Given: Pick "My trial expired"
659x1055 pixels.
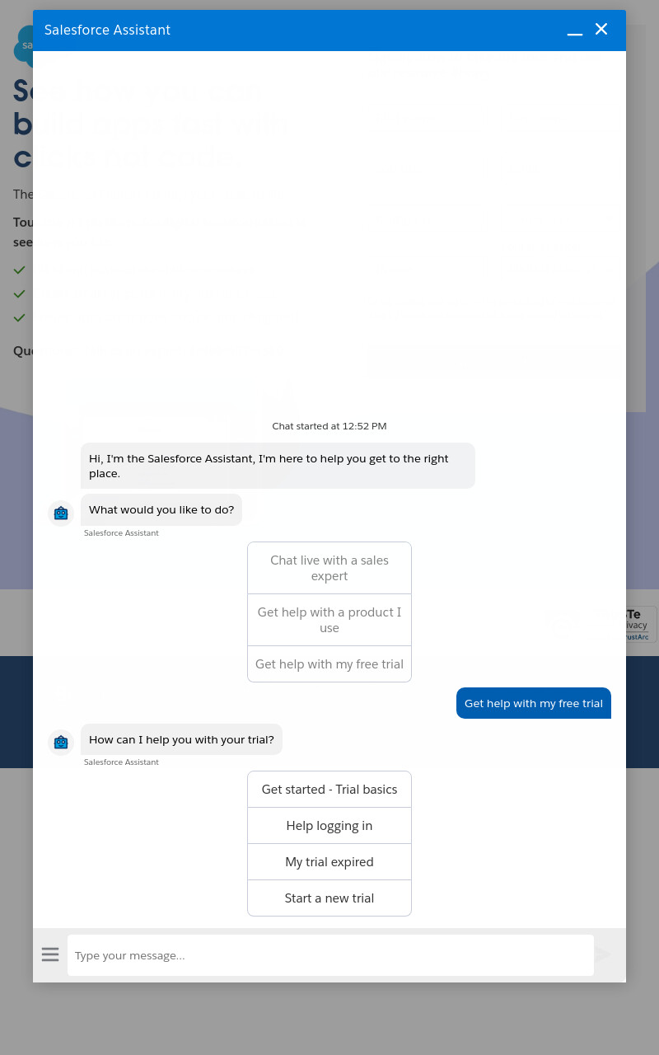Looking at the screenshot, I should (x=329, y=862).
